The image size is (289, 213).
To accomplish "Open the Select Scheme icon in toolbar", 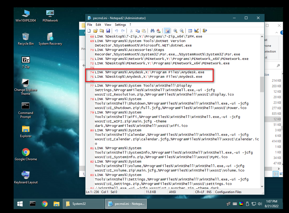I will click(x=190, y=31).
